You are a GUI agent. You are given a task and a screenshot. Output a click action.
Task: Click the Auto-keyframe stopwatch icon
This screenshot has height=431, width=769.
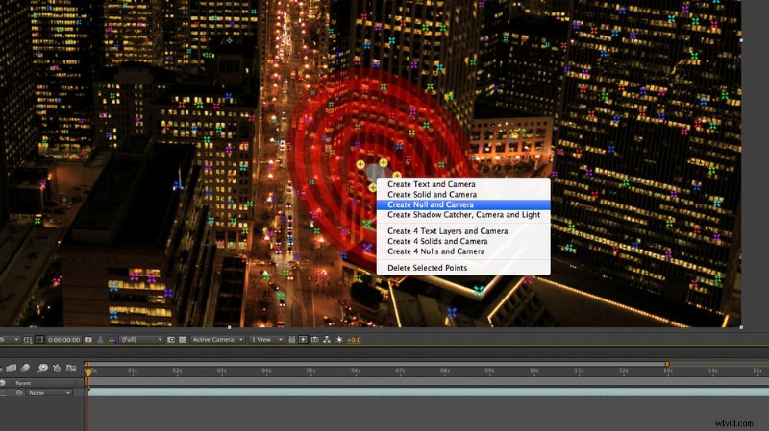(57, 369)
